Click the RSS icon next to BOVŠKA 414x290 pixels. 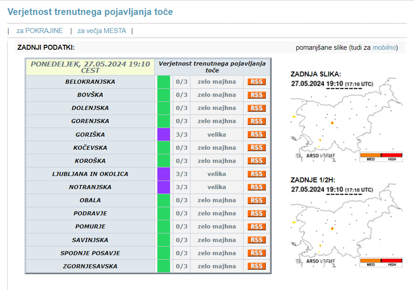[256, 94]
